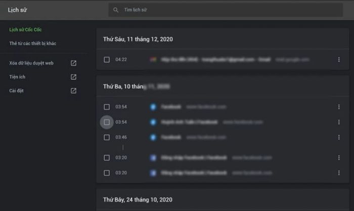This screenshot has width=354, height=211.
Task: Select the checkbox for the 03:46 entry
Action: point(107,137)
